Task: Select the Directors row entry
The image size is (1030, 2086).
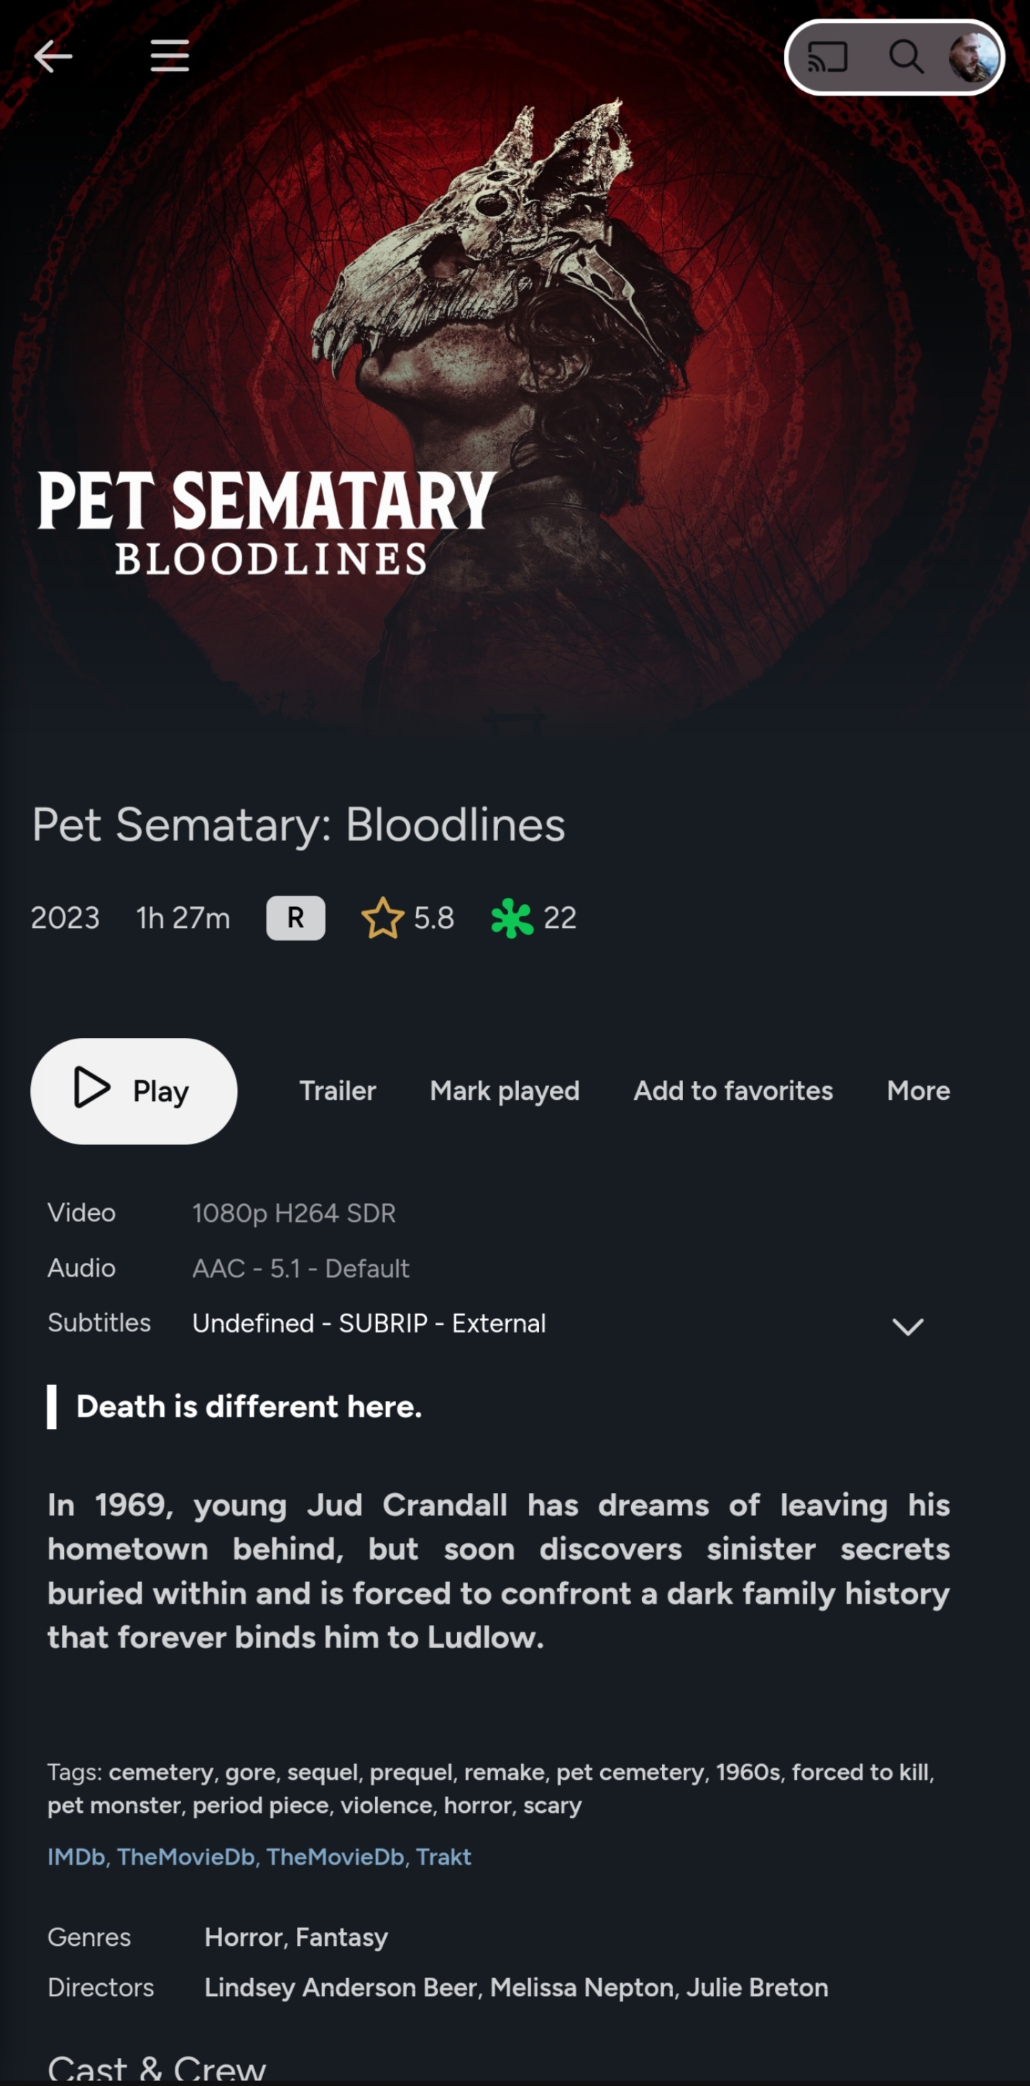Action: pos(516,1986)
